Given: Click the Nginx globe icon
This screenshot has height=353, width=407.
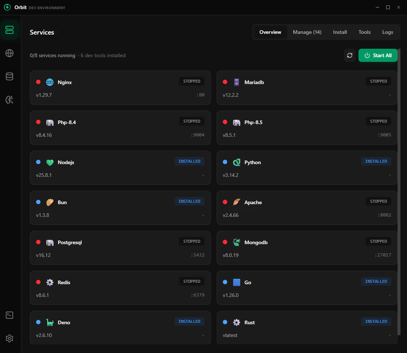Looking at the screenshot, I should (50, 82).
